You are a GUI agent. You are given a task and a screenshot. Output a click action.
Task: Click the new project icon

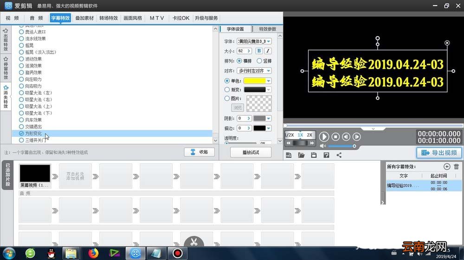(289, 155)
